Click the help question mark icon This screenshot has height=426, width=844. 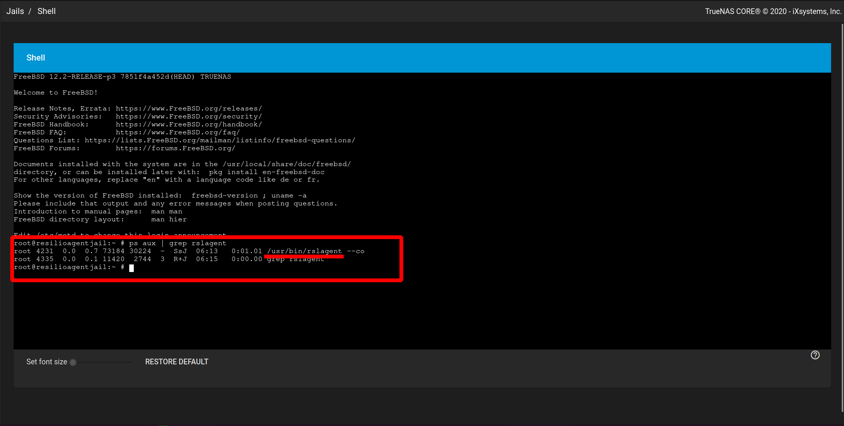pos(815,355)
